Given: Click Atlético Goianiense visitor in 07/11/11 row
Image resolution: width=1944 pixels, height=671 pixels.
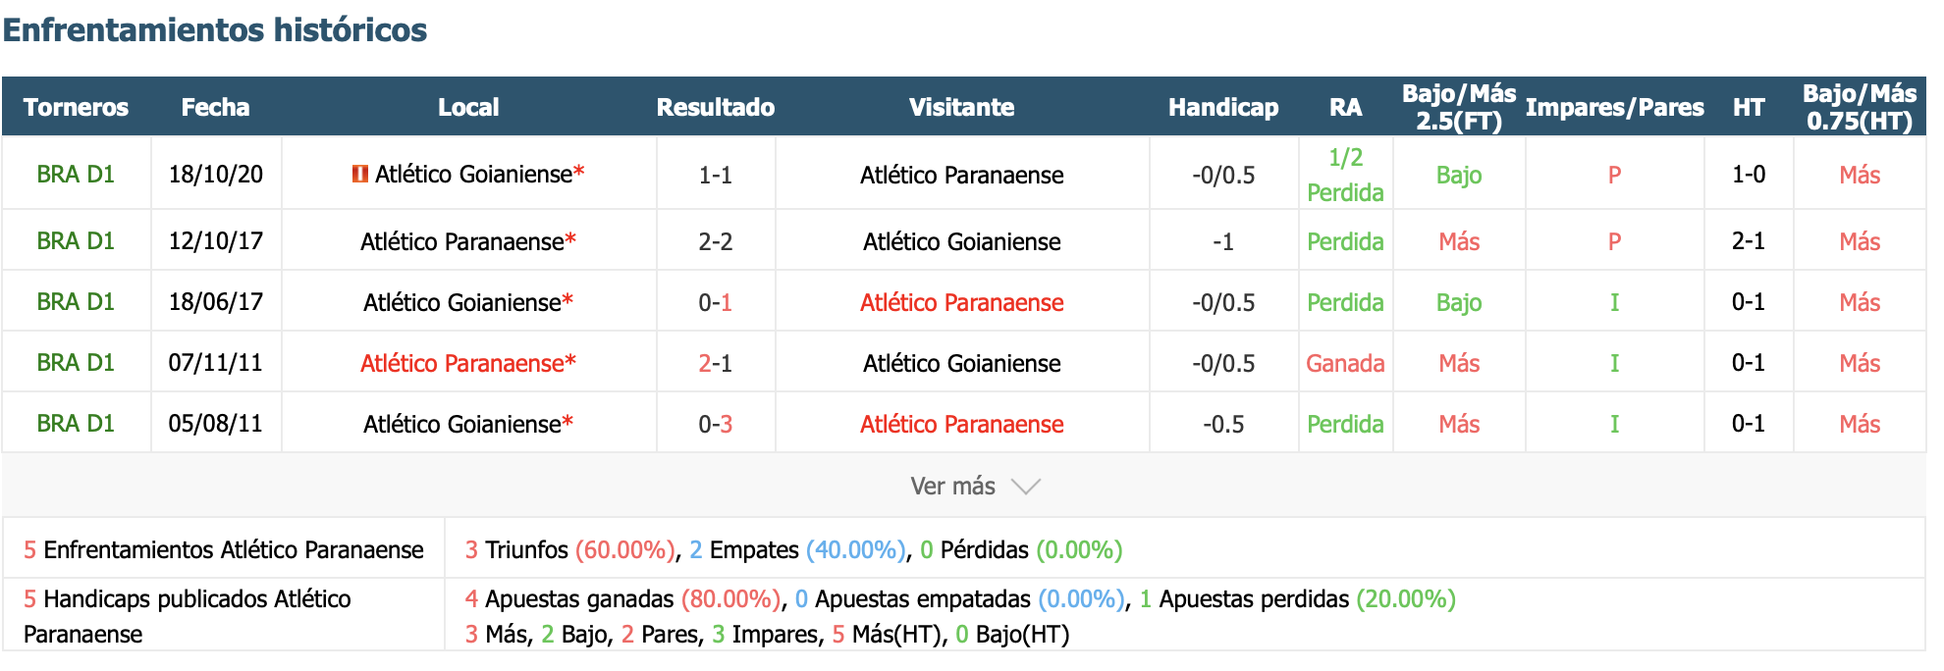Looking at the screenshot, I should 961,363.
